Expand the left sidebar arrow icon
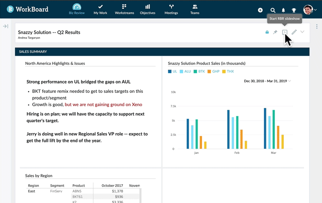 point(6,26)
